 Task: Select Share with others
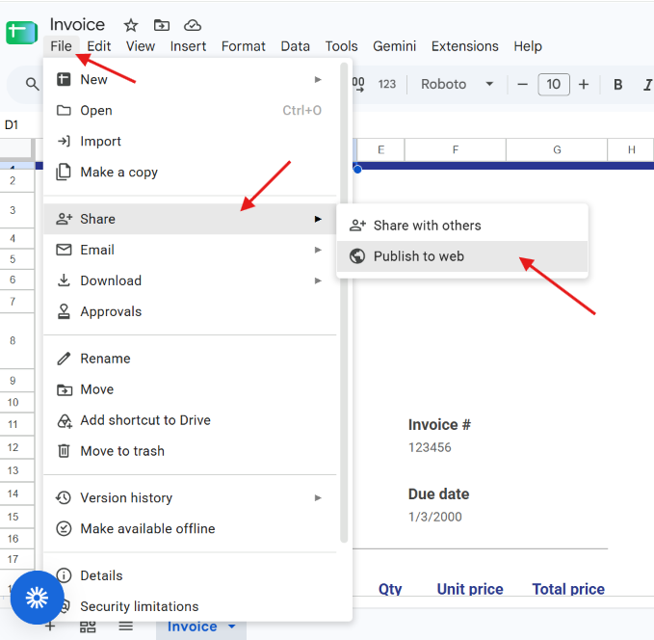(x=462, y=226)
